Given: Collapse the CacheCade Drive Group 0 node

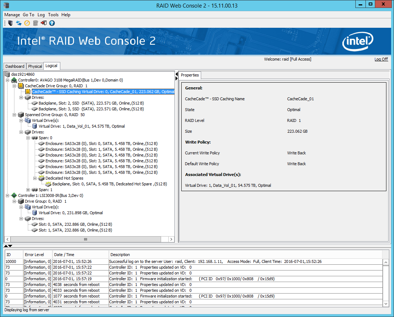Looking at the screenshot, I should pos(14,86).
